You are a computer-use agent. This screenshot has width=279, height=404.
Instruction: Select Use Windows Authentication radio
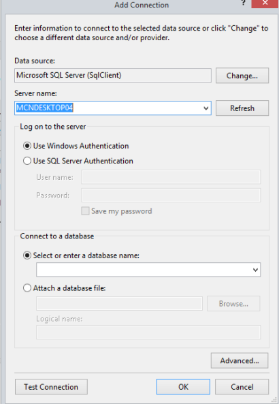27,146
